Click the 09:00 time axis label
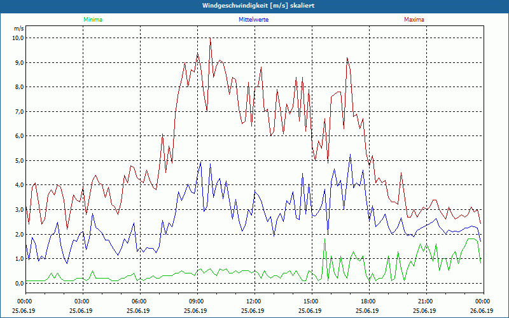This screenshot has height=318, width=509. tap(197, 301)
